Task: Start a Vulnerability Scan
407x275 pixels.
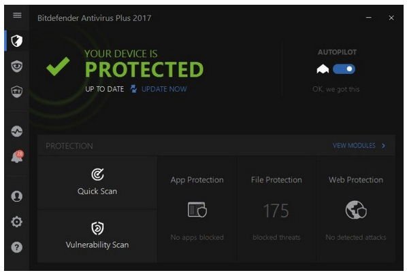Action: coord(97,236)
